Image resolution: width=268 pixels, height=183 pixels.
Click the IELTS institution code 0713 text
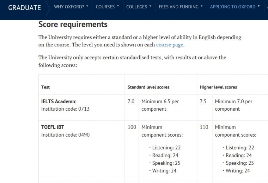[65, 109]
